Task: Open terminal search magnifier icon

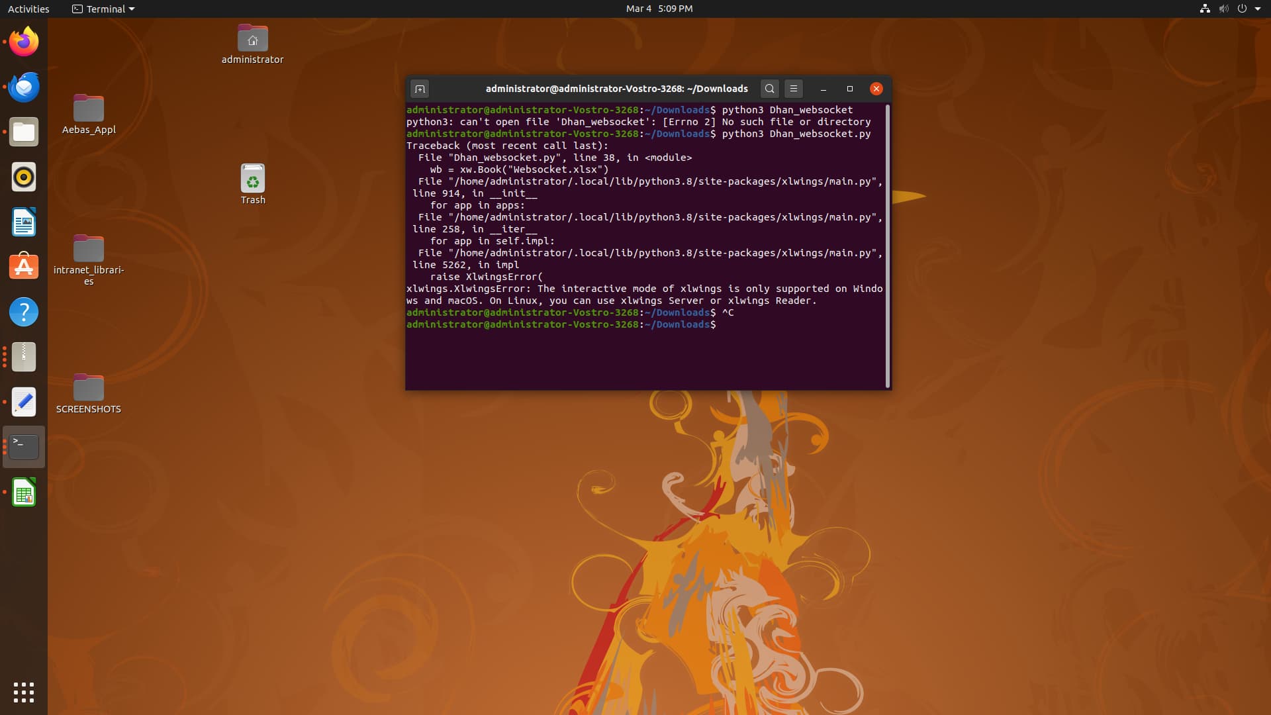Action: pyautogui.click(x=769, y=89)
